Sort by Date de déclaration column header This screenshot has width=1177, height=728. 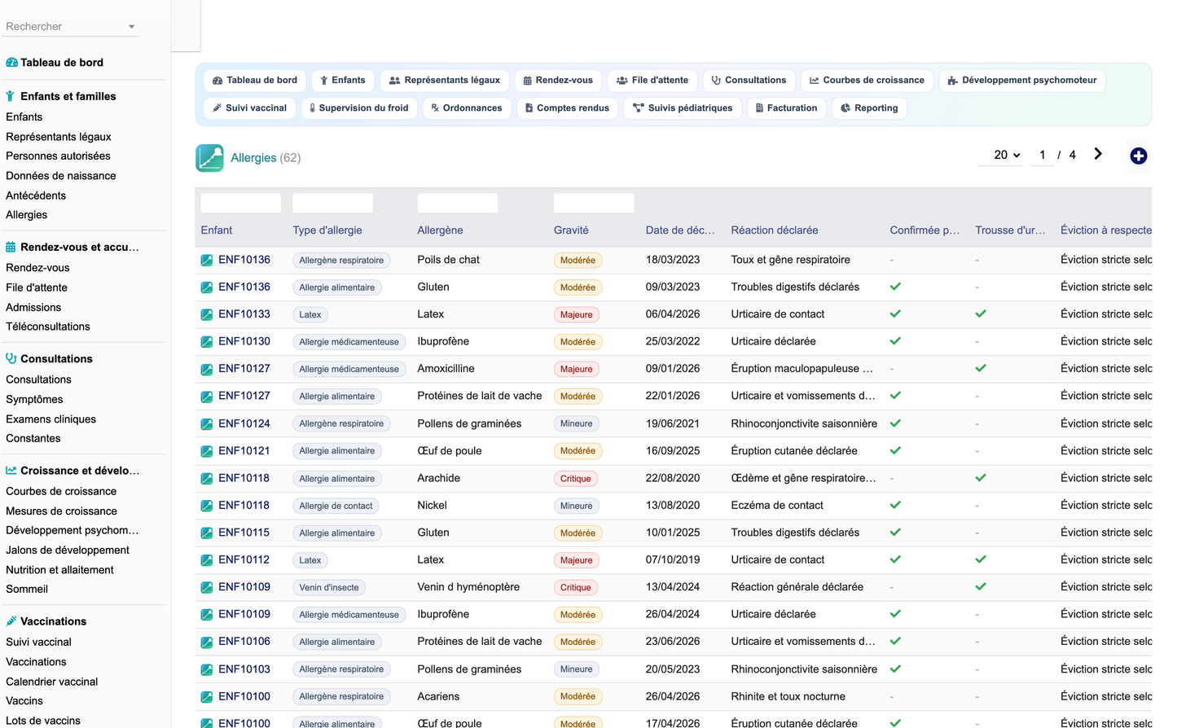680,230
